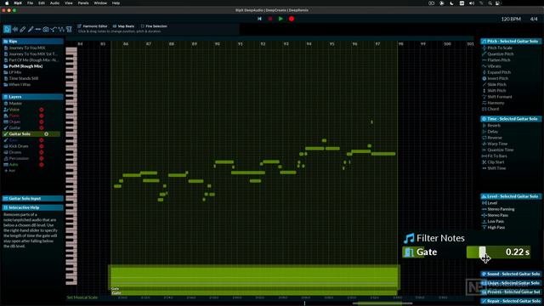Open the Journey To You MIX rip
This screenshot has width=544, height=306.
(26, 48)
